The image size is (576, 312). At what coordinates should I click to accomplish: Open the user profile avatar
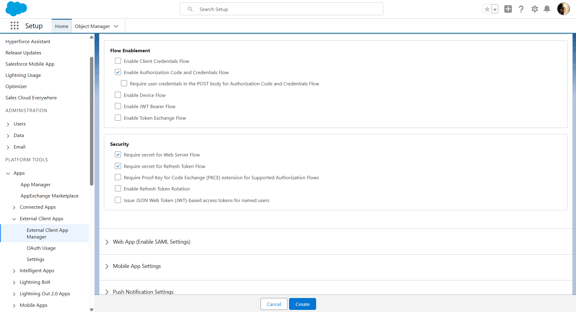point(563,9)
